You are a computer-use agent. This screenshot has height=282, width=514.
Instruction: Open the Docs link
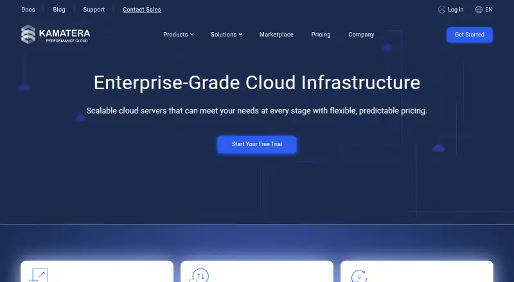click(x=28, y=10)
